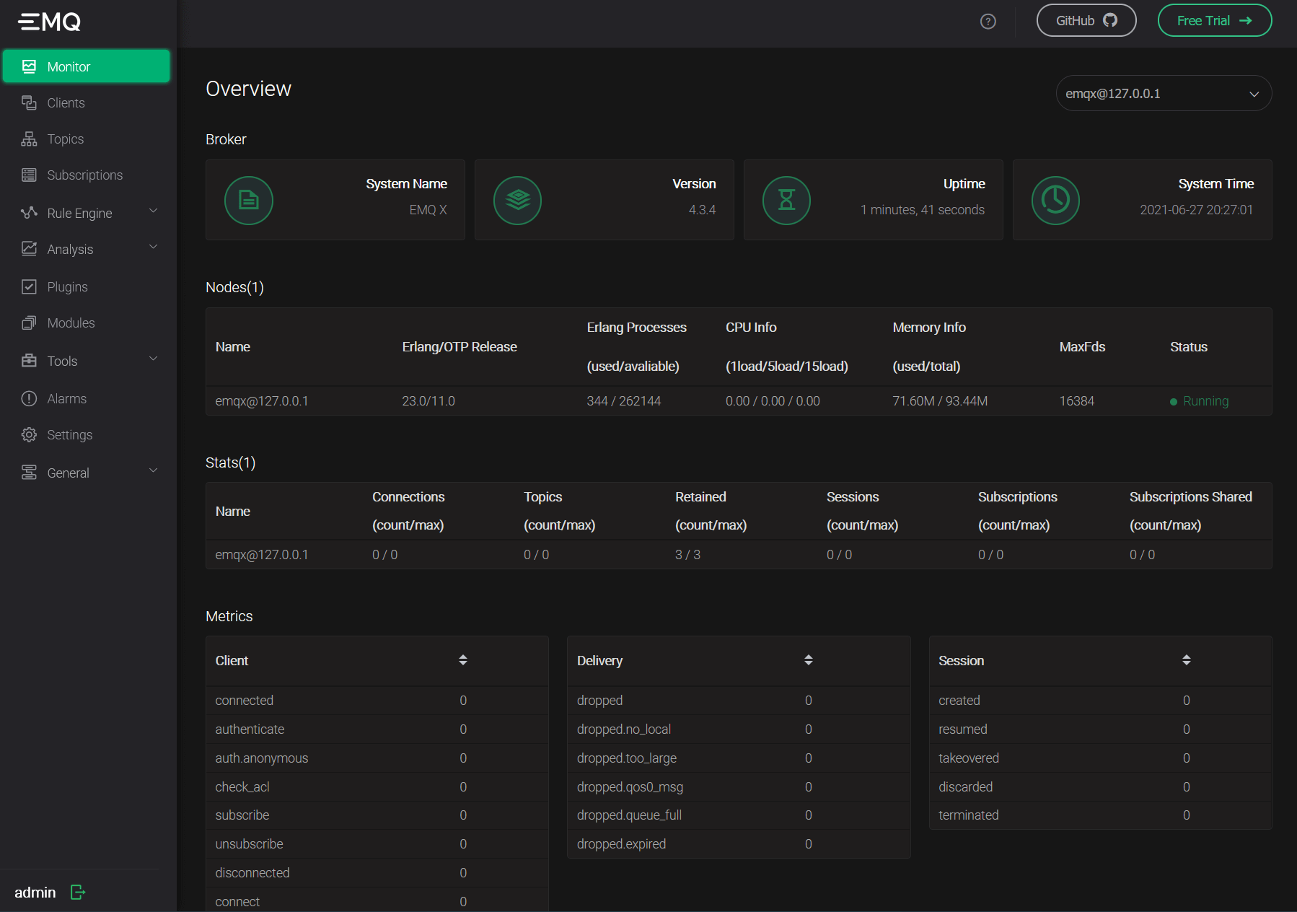Click the terminated session metric row
Viewport: 1297px width, 912px height.
point(1101,815)
